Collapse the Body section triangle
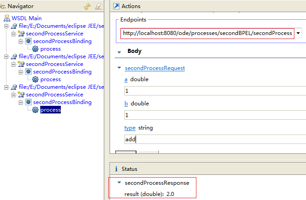 click(x=119, y=52)
